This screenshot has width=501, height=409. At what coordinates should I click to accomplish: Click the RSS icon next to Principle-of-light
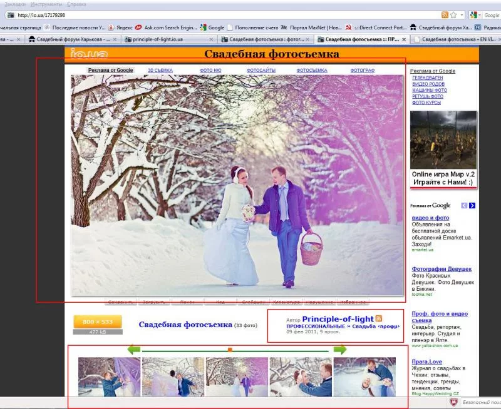tap(379, 318)
